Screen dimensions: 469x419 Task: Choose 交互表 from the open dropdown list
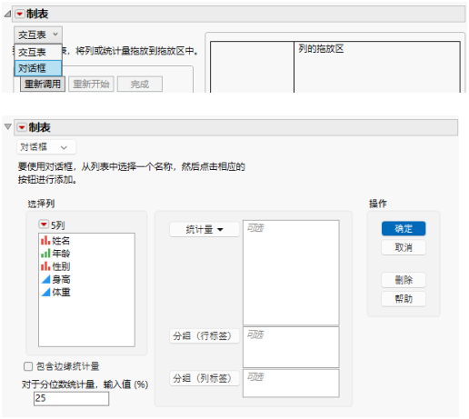(x=38, y=53)
